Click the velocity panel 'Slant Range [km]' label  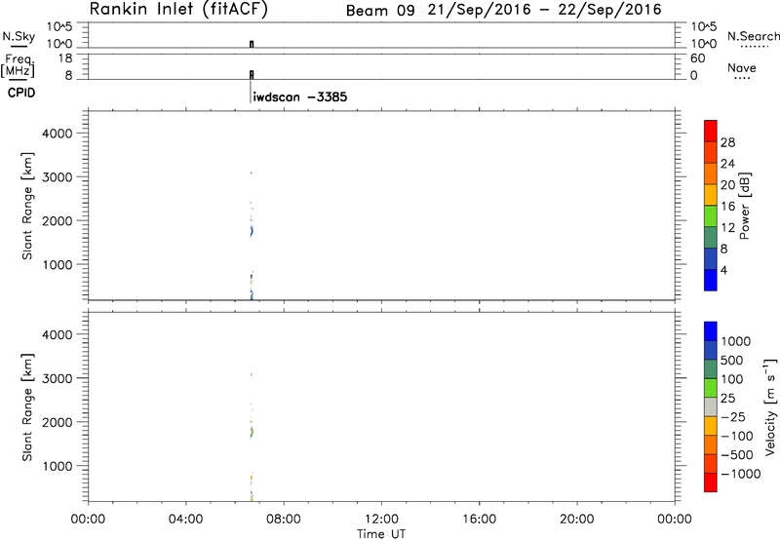[x=27, y=407]
